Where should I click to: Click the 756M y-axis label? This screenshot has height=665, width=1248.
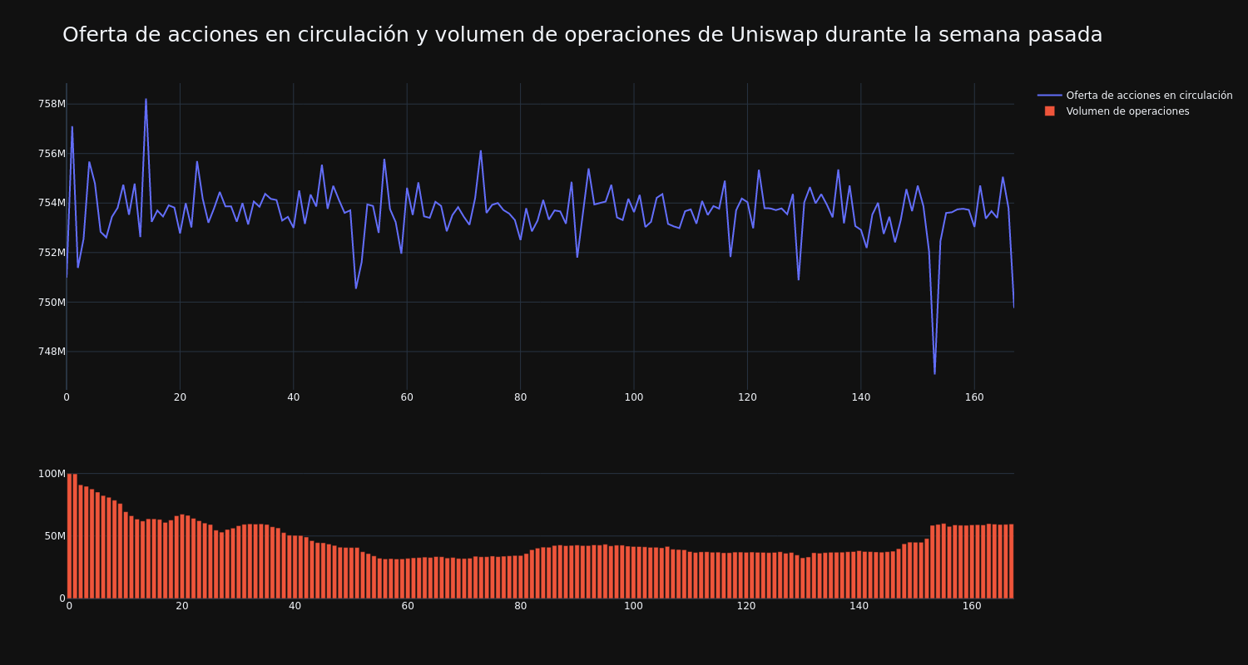(52, 154)
